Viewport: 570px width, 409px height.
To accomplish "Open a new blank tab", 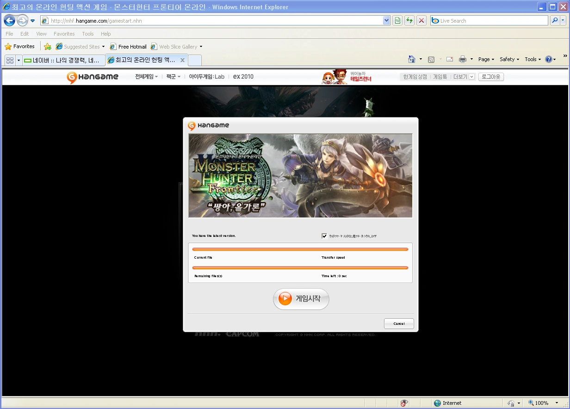I will tap(195, 60).
